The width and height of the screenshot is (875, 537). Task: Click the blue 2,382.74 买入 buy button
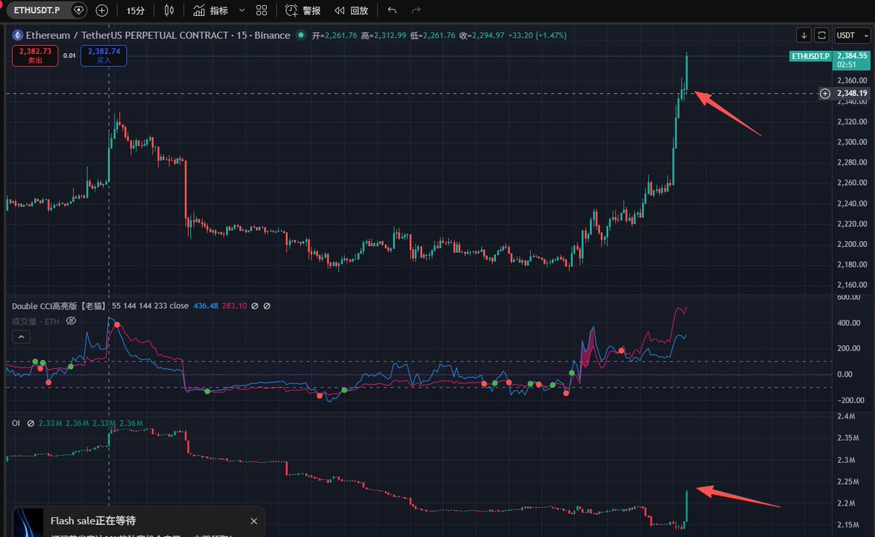tap(104, 55)
